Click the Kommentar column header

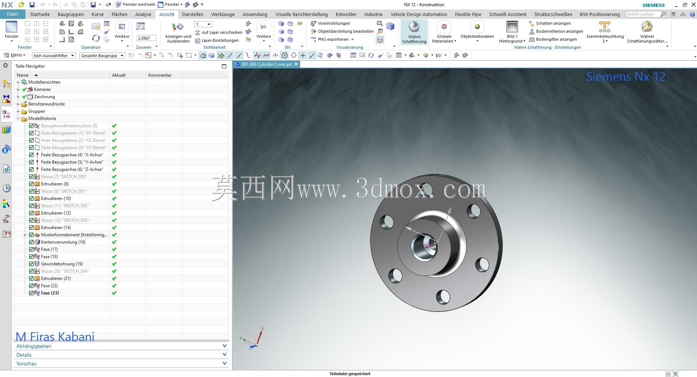click(164, 75)
